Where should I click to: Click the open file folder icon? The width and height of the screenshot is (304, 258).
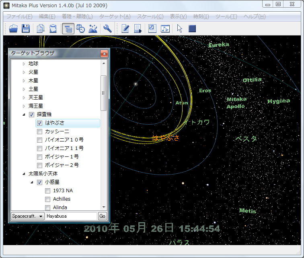pyautogui.click(x=13, y=29)
